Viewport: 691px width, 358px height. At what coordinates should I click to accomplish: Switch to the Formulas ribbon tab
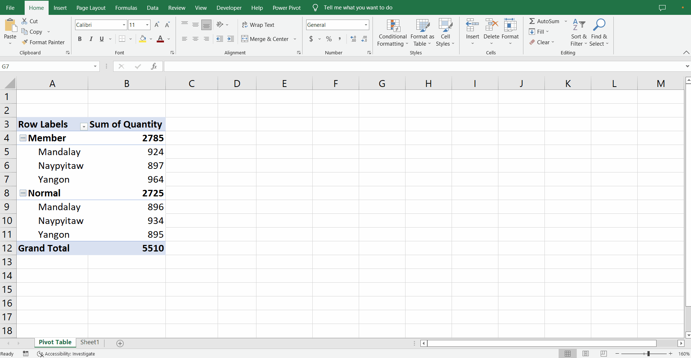click(x=126, y=8)
